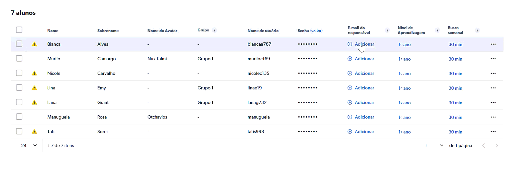Click the info icon next to Grupo

[214, 30]
